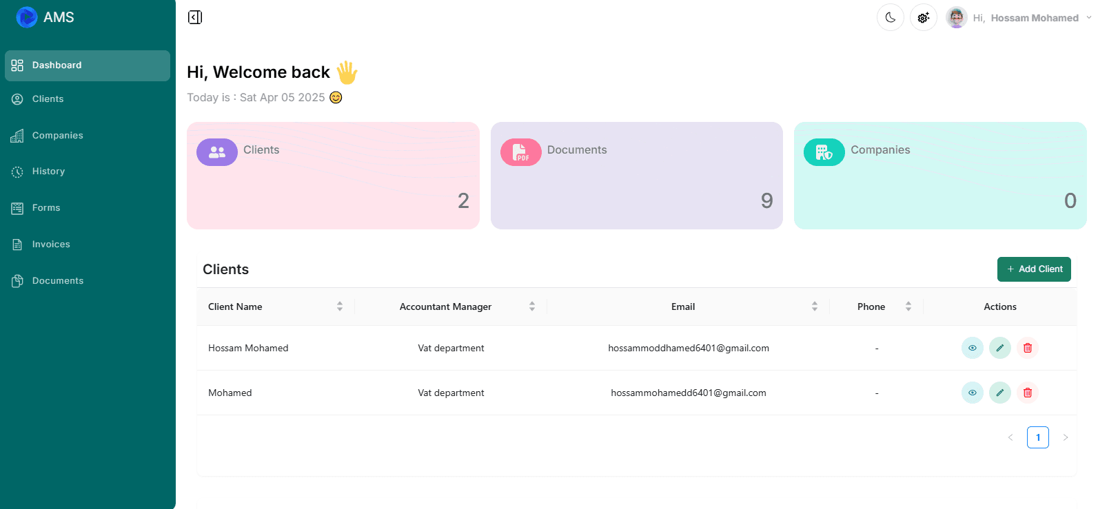This screenshot has width=1098, height=509.
Task: Click hossammoddhamed6401@gmail.com email cell
Action: pyautogui.click(x=689, y=348)
